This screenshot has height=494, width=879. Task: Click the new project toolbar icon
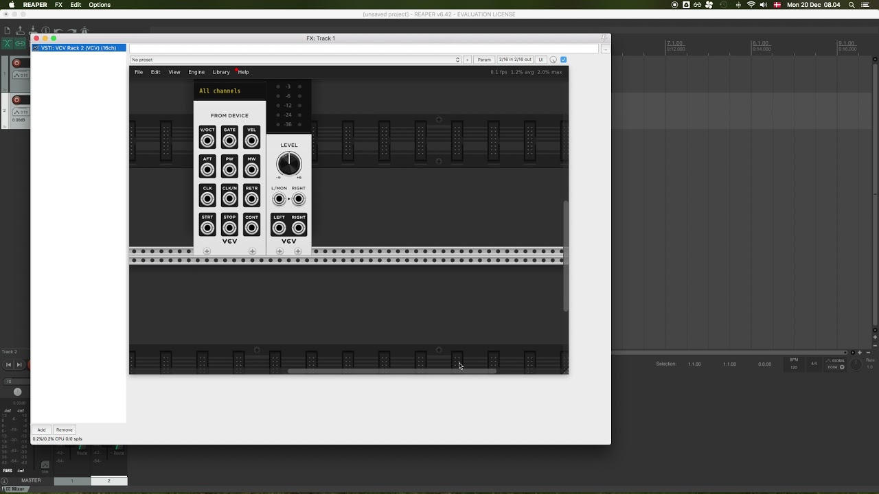tap(8, 31)
